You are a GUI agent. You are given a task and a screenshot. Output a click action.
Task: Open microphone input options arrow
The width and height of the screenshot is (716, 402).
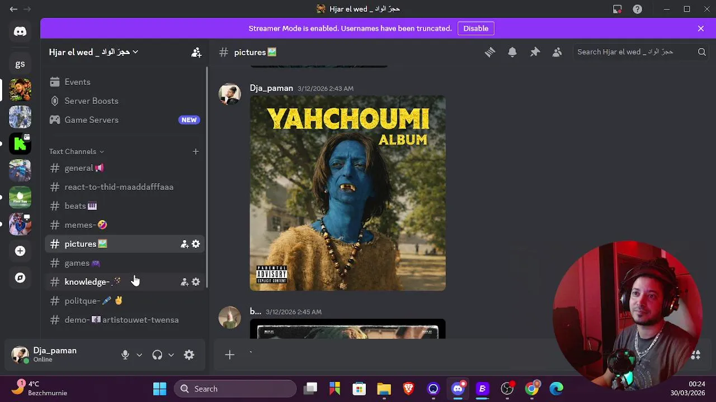139,355
